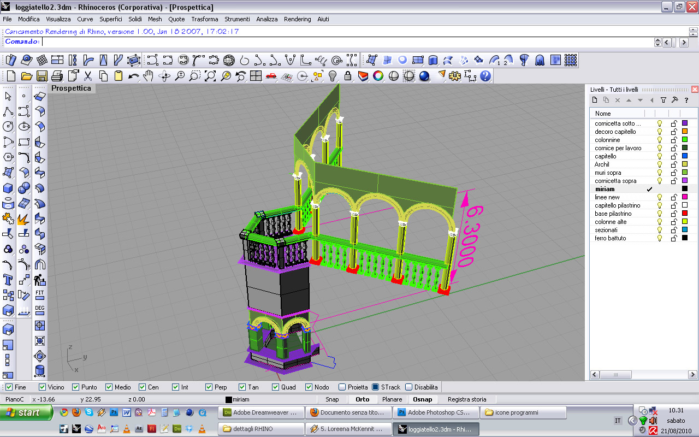The image size is (699, 437).
Task: Click the Zoom Extents icon
Action: (210, 76)
